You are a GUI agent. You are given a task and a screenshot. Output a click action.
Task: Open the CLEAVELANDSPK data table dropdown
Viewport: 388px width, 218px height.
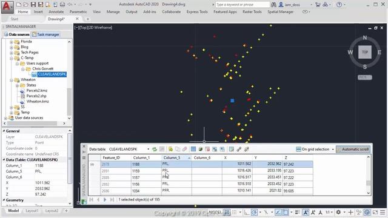[148, 150]
